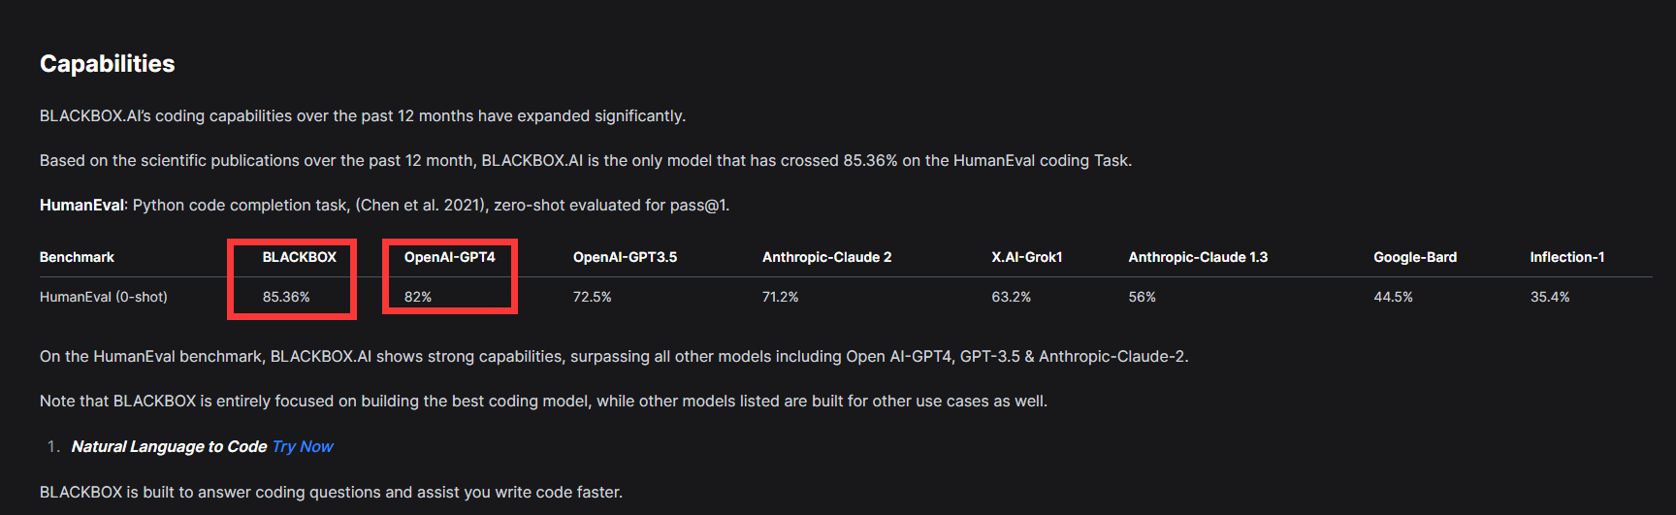Screen dimensions: 1676x515
Task: Click the 35.4% score cell
Action: click(1550, 297)
